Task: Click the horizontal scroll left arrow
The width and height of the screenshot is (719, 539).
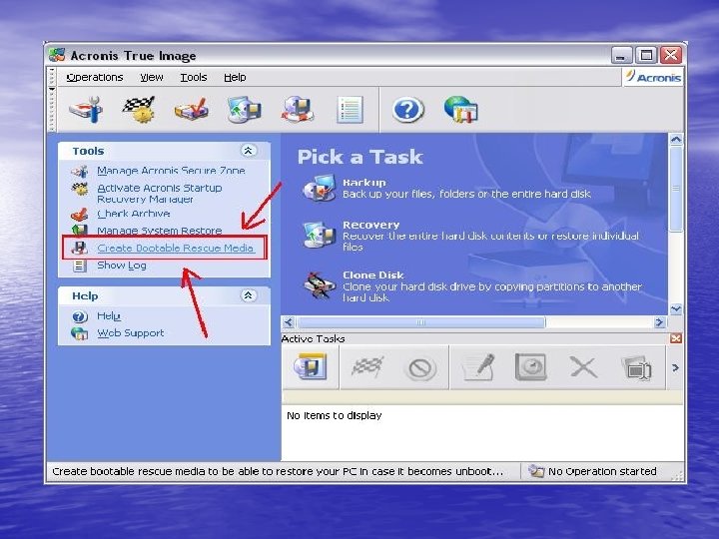Action: click(x=288, y=322)
